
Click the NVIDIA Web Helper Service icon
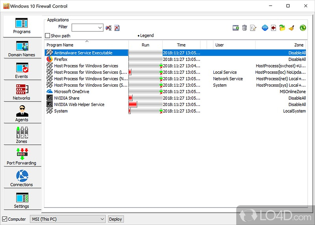[x=50, y=104]
